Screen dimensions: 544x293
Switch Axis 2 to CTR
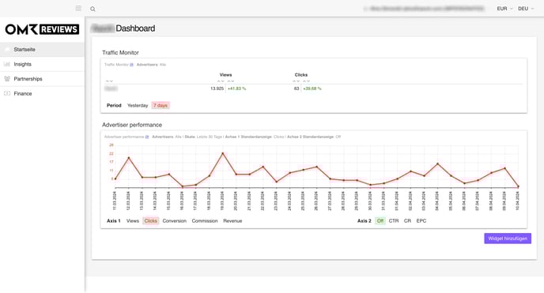pos(394,220)
